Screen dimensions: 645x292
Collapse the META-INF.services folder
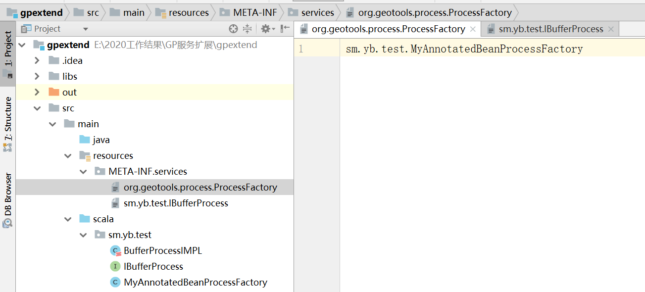(x=84, y=172)
